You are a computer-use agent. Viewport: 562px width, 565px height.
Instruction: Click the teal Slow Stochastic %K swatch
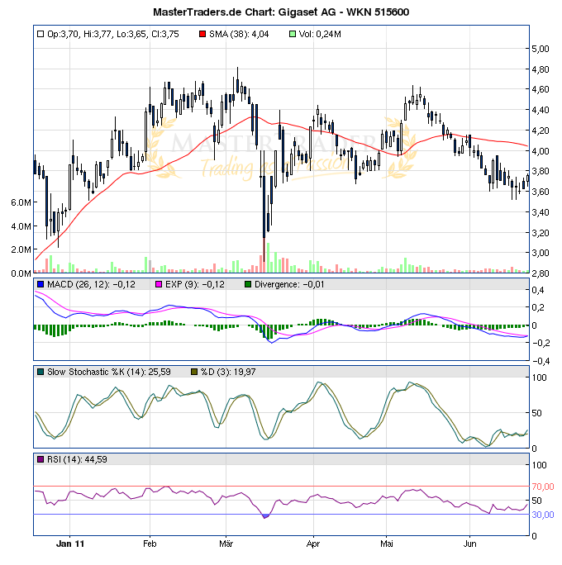click(40, 372)
